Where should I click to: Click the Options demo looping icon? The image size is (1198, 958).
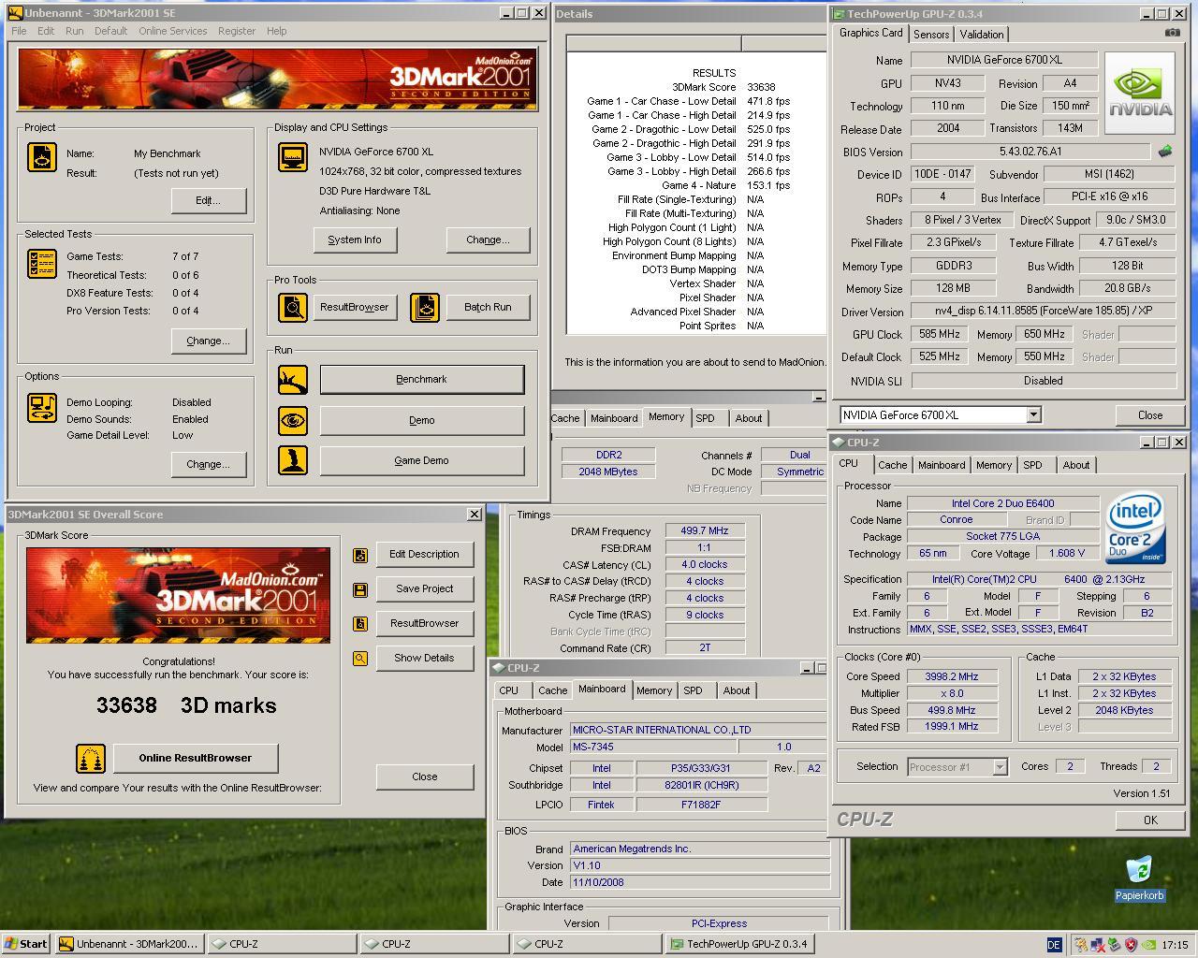tap(42, 408)
